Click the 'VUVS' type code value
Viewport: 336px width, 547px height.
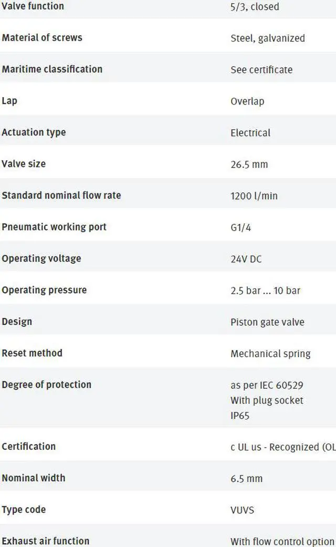click(x=242, y=510)
